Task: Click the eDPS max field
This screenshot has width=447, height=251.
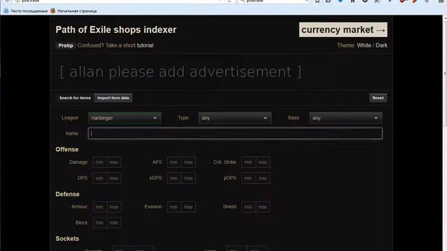Action: 189,178
